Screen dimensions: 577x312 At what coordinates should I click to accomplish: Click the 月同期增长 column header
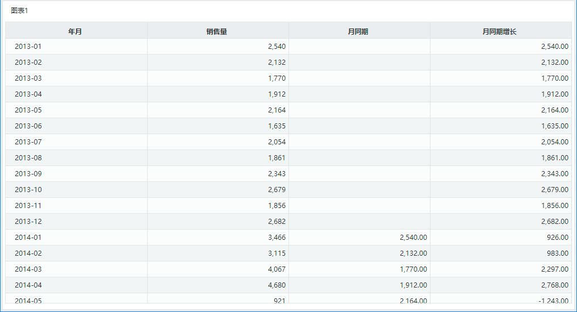(500, 31)
